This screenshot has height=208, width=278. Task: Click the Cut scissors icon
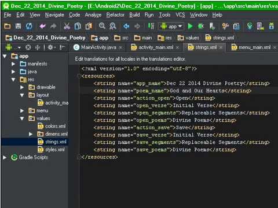(67, 26)
